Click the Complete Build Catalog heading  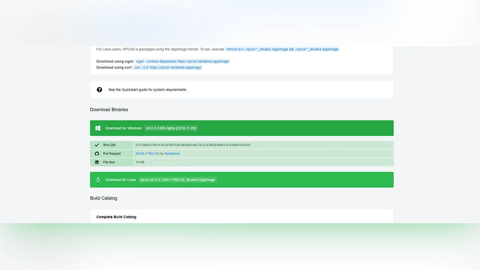pos(116,217)
